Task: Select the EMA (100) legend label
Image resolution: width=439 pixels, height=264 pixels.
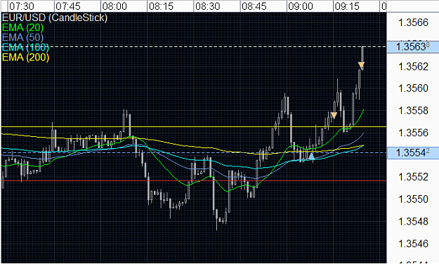Action: click(x=25, y=47)
